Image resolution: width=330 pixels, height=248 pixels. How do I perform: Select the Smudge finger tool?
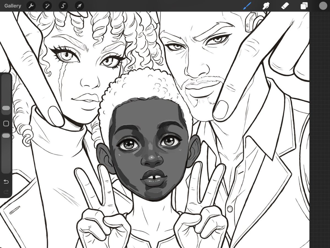(266, 6)
